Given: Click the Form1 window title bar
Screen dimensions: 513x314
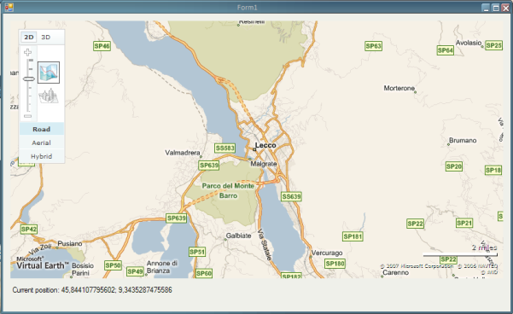Looking at the screenshot, I should point(248,7).
